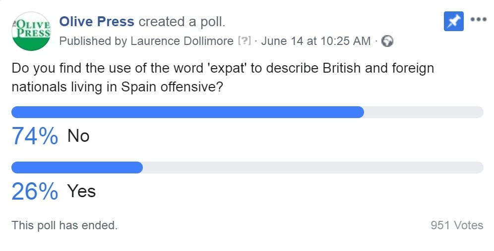This screenshot has height=251, width=494.
Task: Open the Olive Press page link
Action: coord(97,22)
